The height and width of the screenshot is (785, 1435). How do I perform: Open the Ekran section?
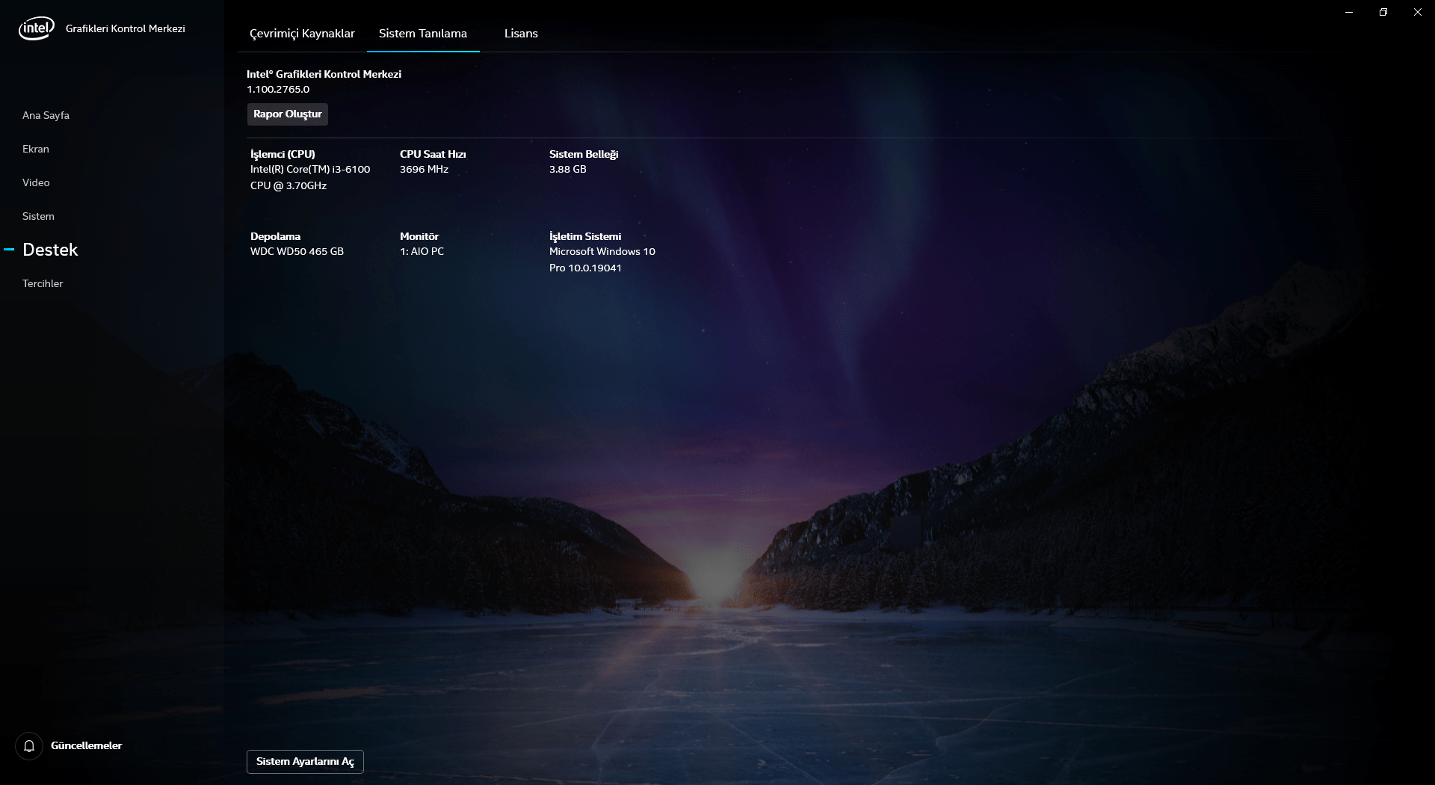36,149
